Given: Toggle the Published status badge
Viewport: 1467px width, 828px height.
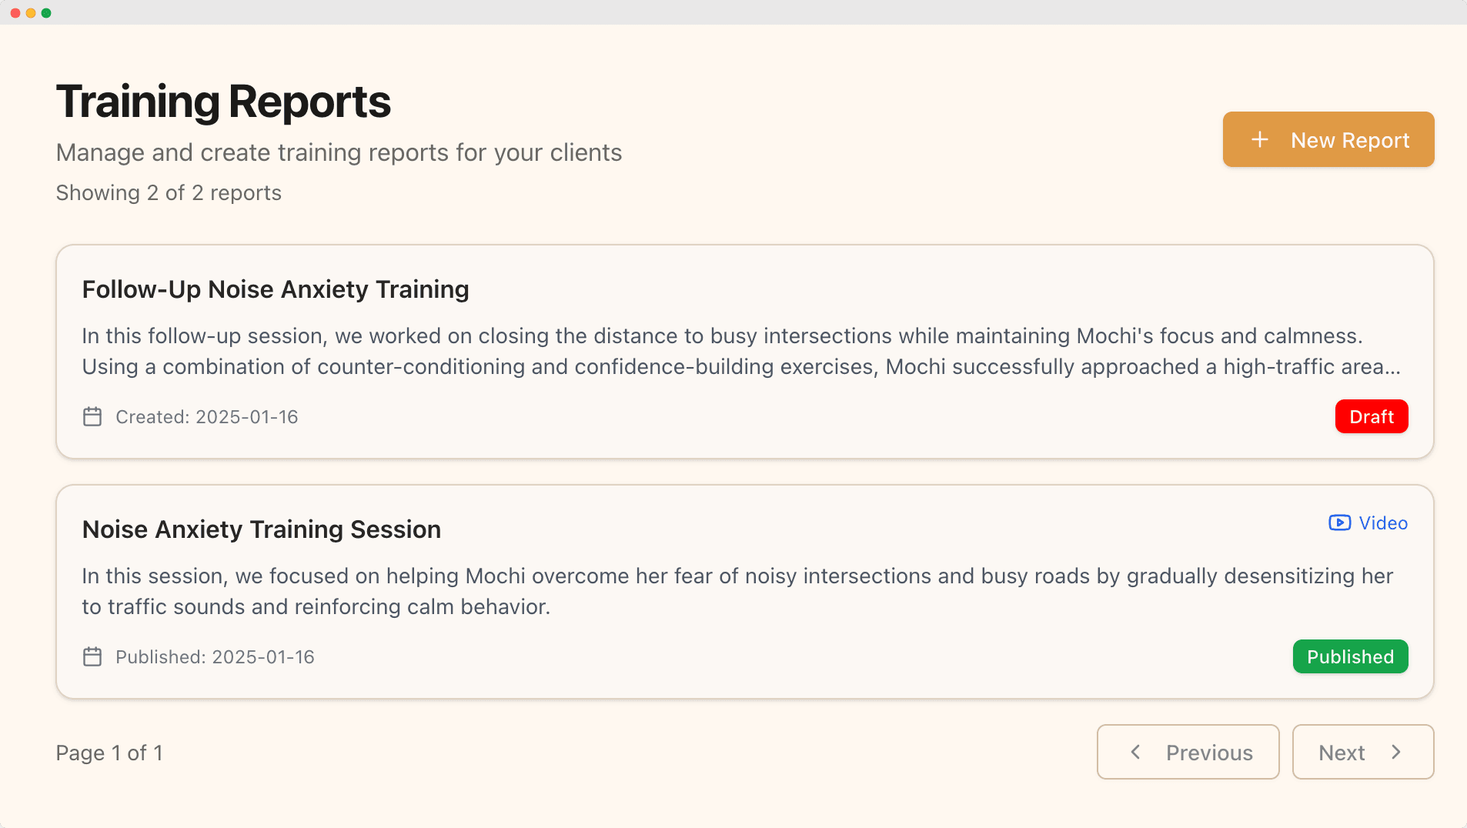Looking at the screenshot, I should click(x=1350, y=656).
